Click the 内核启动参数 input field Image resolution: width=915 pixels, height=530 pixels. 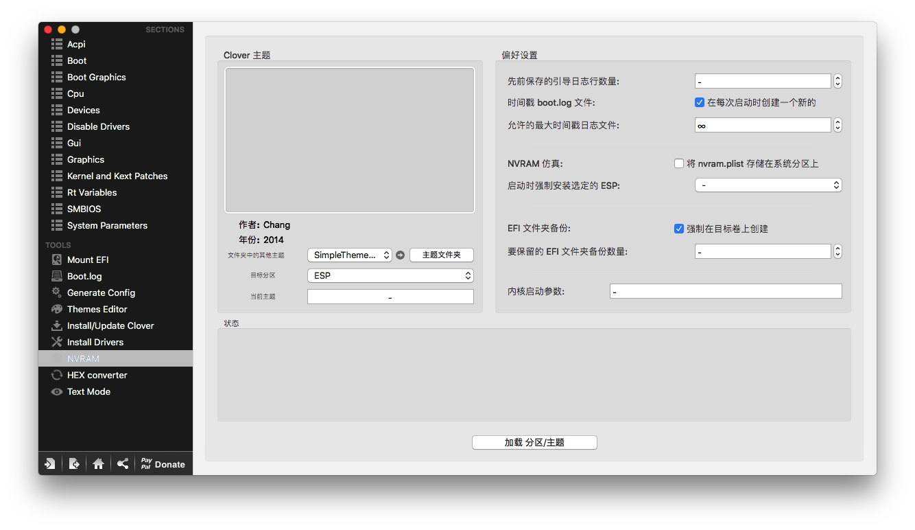pos(726,291)
